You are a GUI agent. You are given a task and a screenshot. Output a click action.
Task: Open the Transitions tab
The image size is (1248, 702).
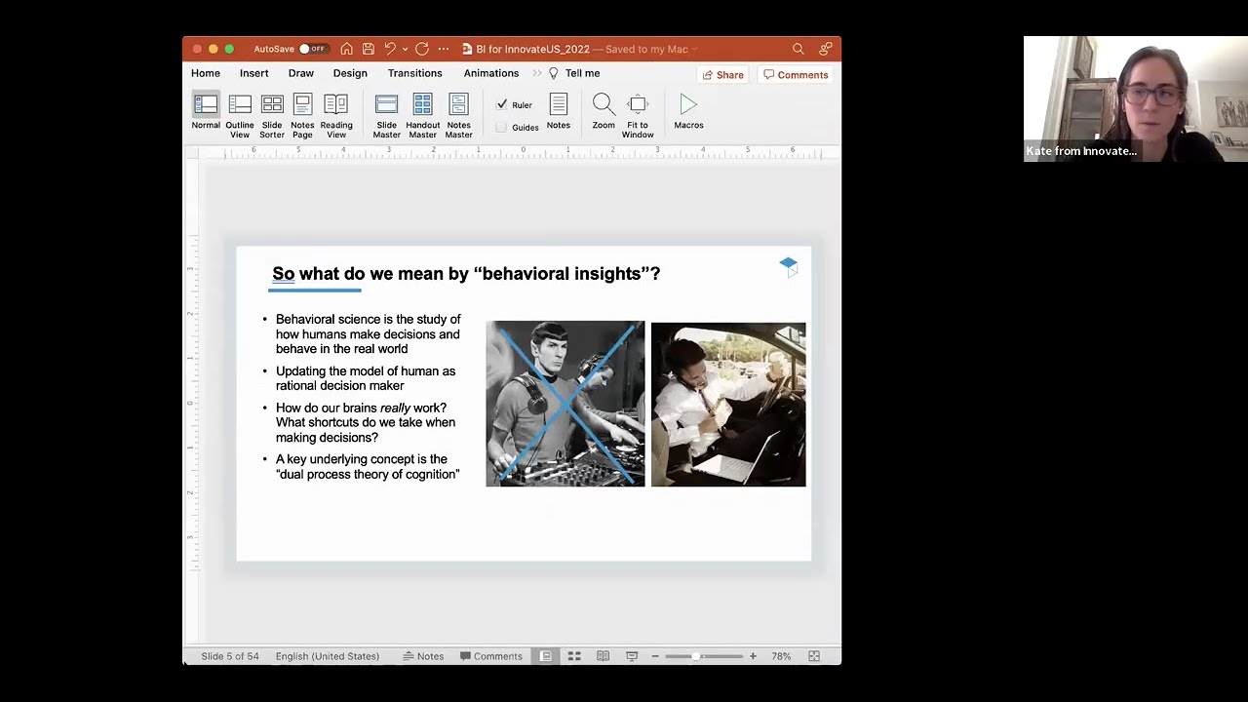(414, 73)
